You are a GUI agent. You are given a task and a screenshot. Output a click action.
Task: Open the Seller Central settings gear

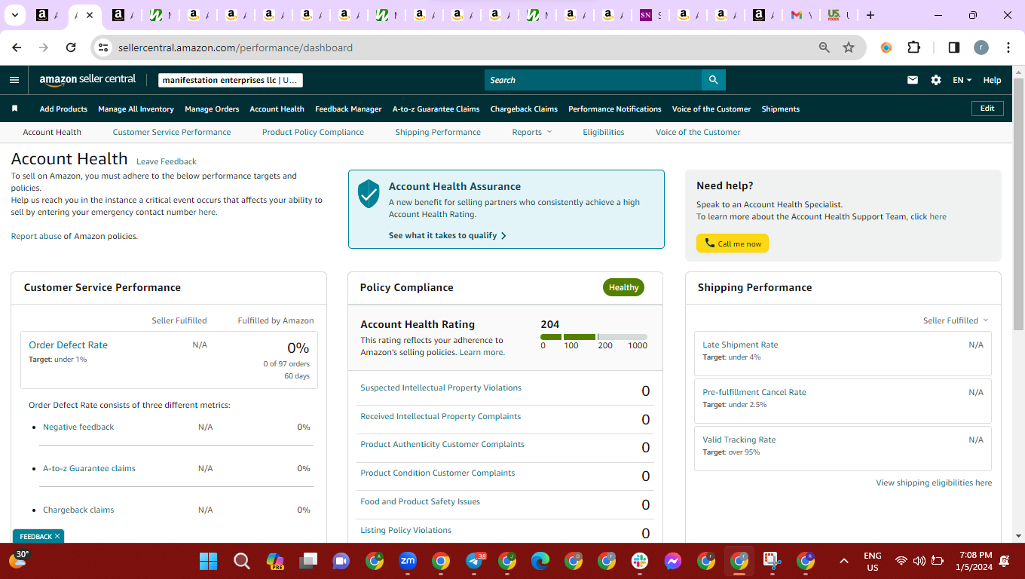pyautogui.click(x=936, y=80)
